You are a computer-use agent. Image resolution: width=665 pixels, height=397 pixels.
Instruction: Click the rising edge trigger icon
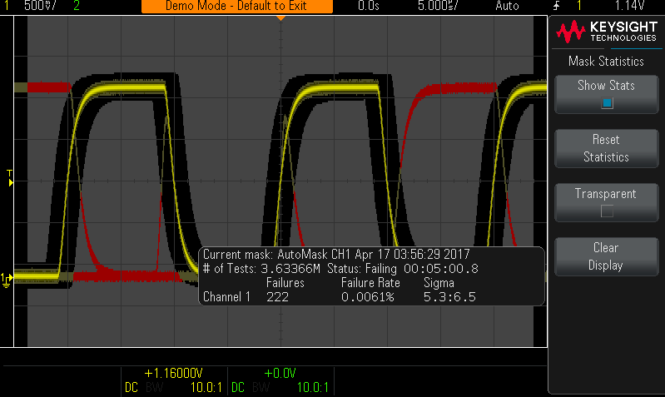(554, 6)
